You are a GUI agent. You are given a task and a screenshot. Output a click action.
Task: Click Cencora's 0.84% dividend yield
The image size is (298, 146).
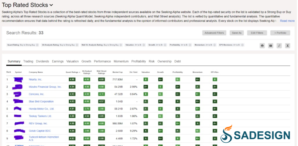(x=134, y=94)
